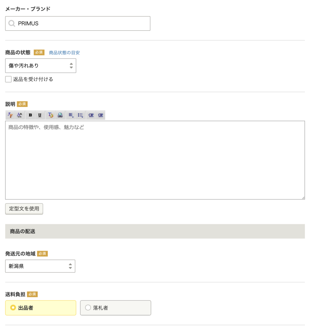Viewport: 315px width, 331px height.
Task: Open the 商品の状態 dropdown
Action: point(40,66)
